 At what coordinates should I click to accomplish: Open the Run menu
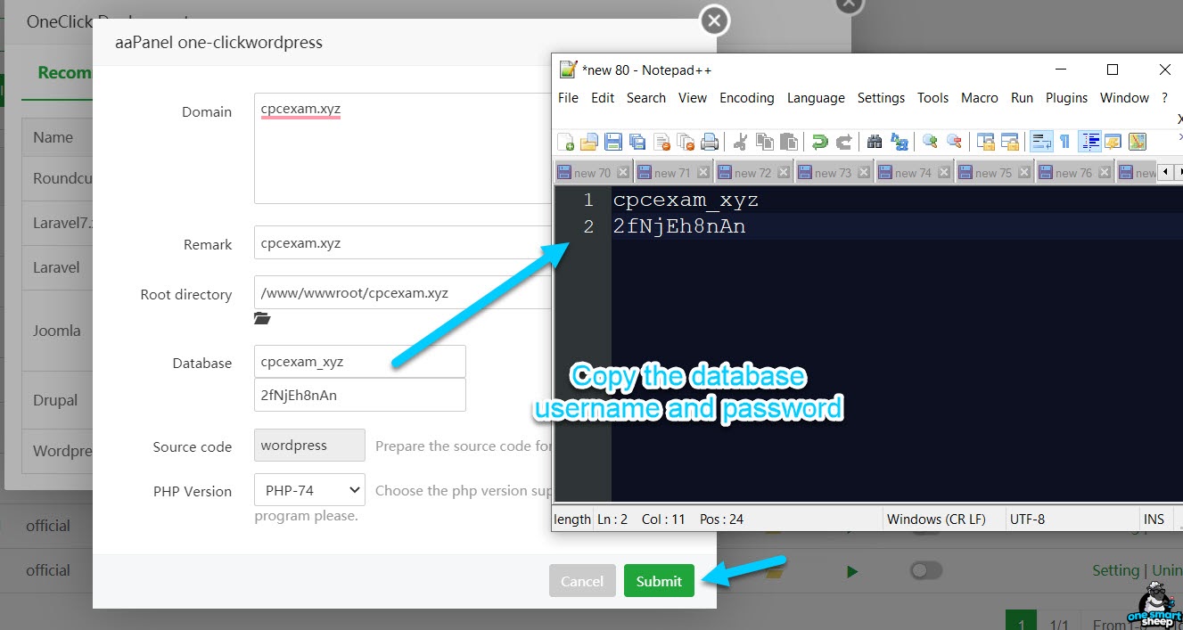click(x=1022, y=98)
